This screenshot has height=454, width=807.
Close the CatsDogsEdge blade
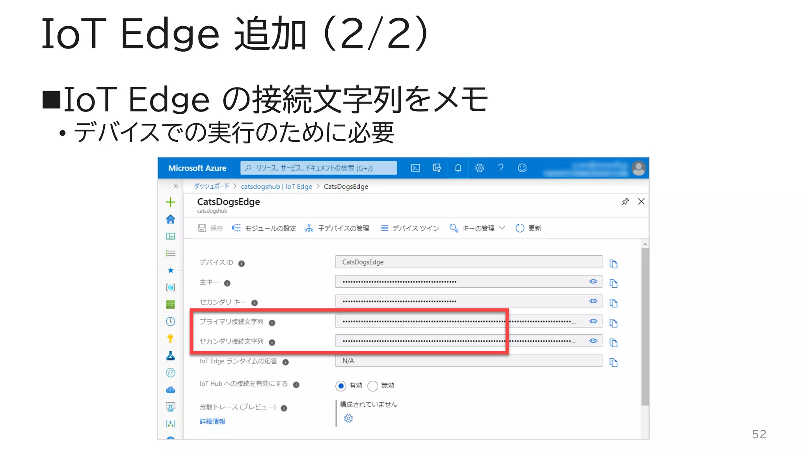[x=641, y=202]
